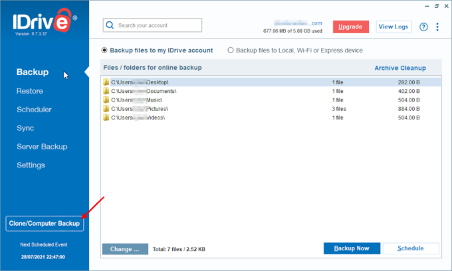Go to the Scheduler section
Screen dimensions: 452x271
(x=34, y=110)
